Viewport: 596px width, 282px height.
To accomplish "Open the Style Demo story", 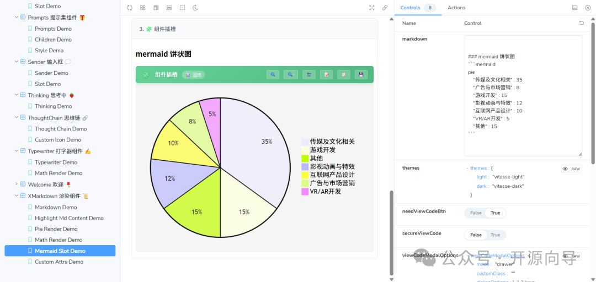I will click(x=49, y=51).
